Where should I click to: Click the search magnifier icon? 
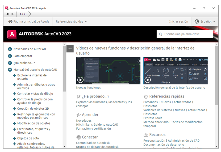(160, 34)
